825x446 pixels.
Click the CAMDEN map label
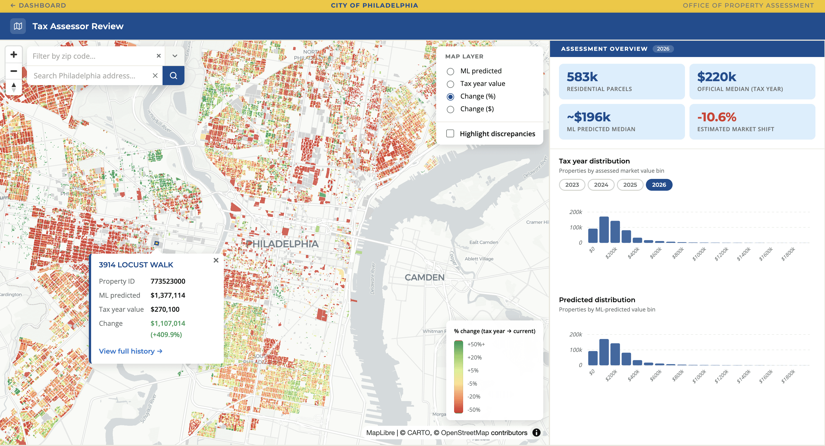pos(424,277)
